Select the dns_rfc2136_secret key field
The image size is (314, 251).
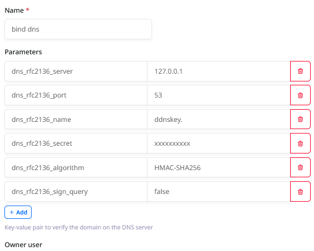tap(76, 144)
